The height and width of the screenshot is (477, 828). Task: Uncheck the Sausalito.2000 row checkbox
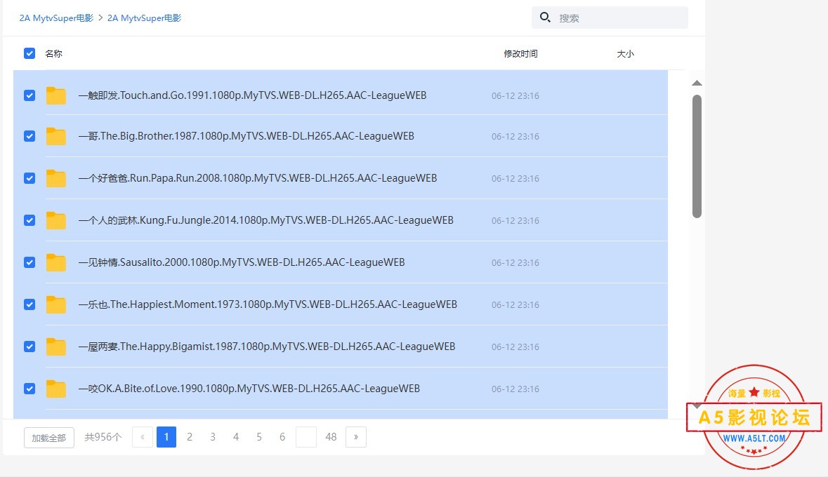(29, 262)
